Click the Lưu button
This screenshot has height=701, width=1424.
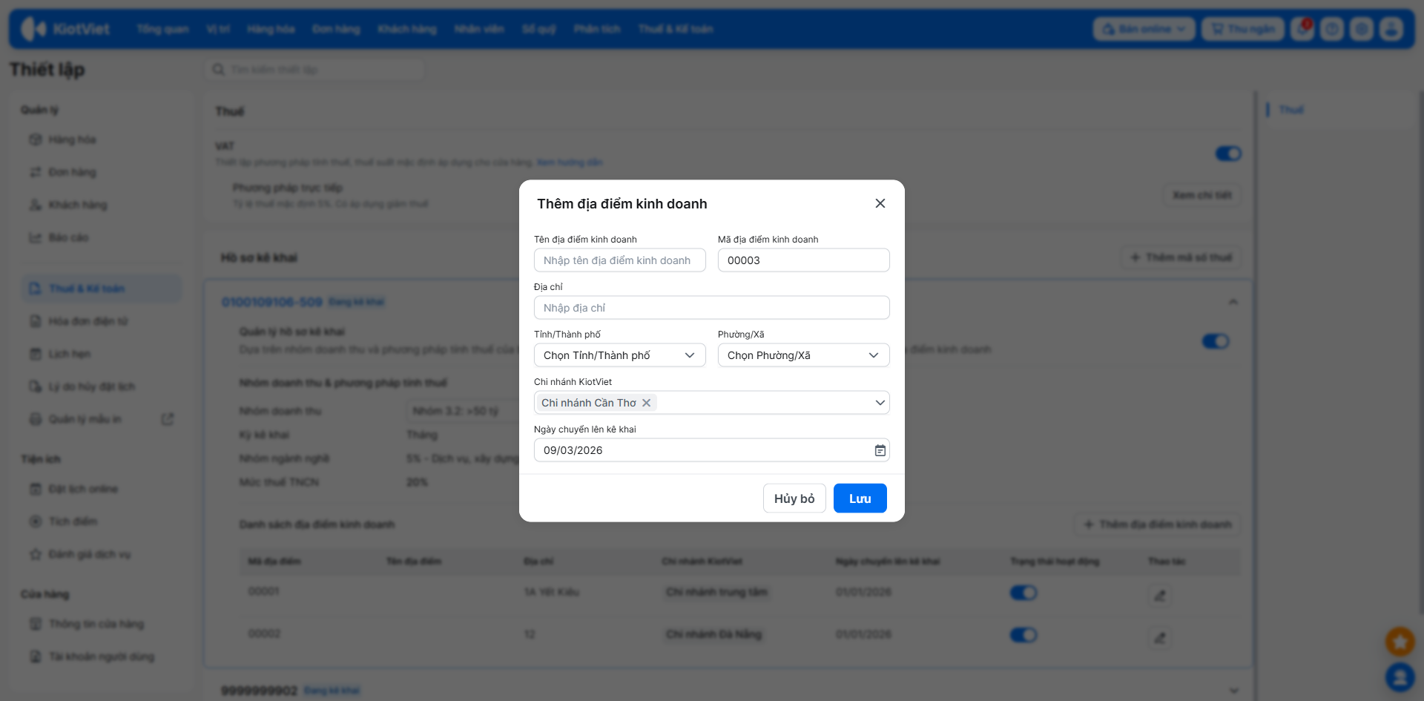point(860,498)
